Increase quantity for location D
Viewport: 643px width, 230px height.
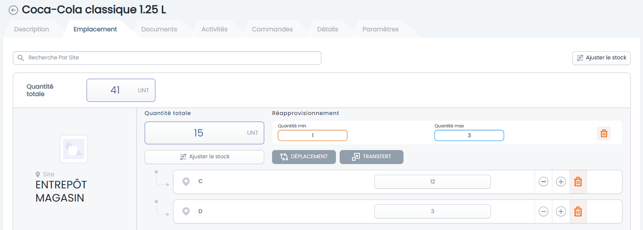pyautogui.click(x=561, y=211)
